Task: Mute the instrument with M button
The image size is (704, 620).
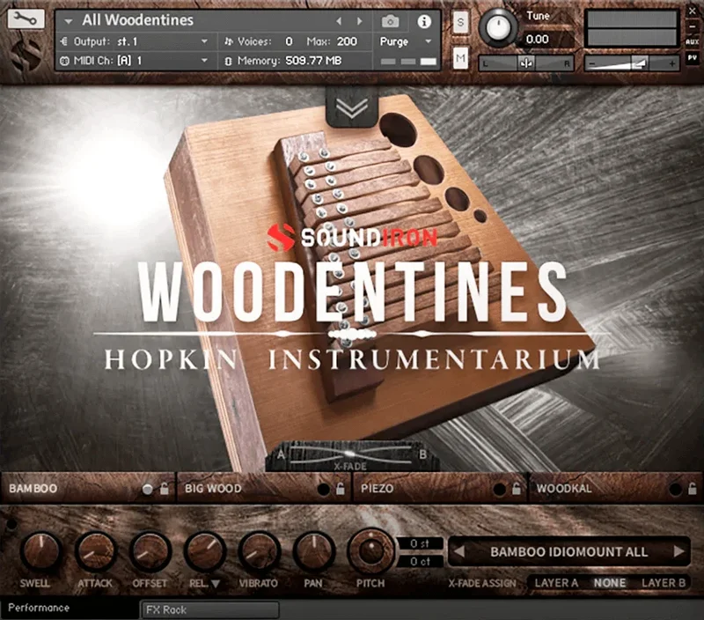Action: point(460,57)
